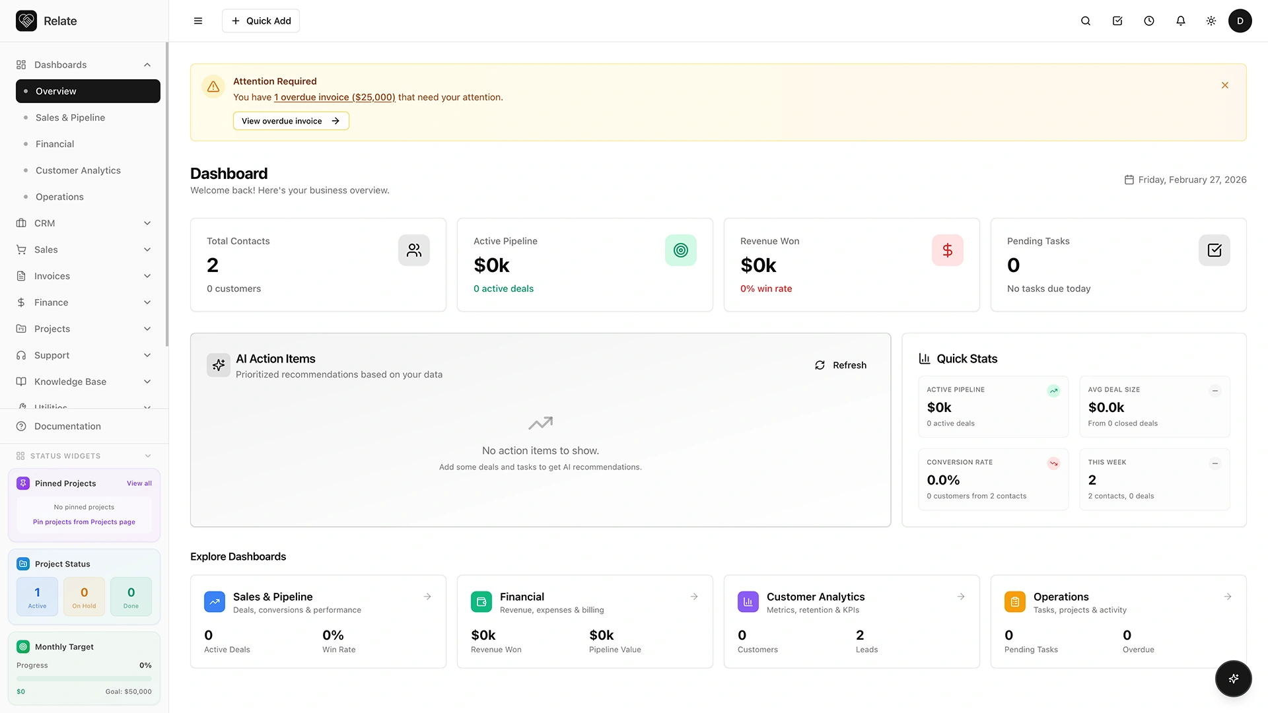This screenshot has height=713, width=1268.
Task: Open the Sales & Pipeline card arrow
Action: [x=427, y=597]
